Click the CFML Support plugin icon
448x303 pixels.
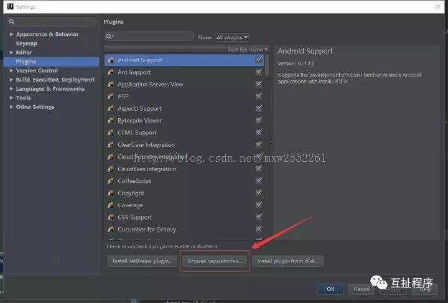pyautogui.click(x=111, y=133)
